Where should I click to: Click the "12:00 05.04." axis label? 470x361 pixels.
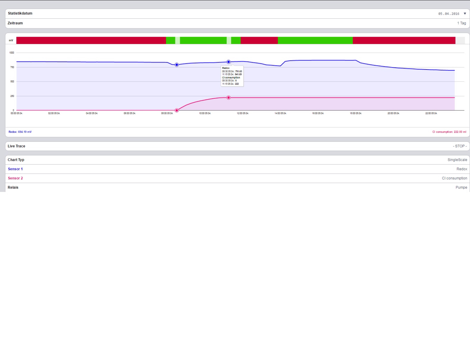pyautogui.click(x=243, y=113)
